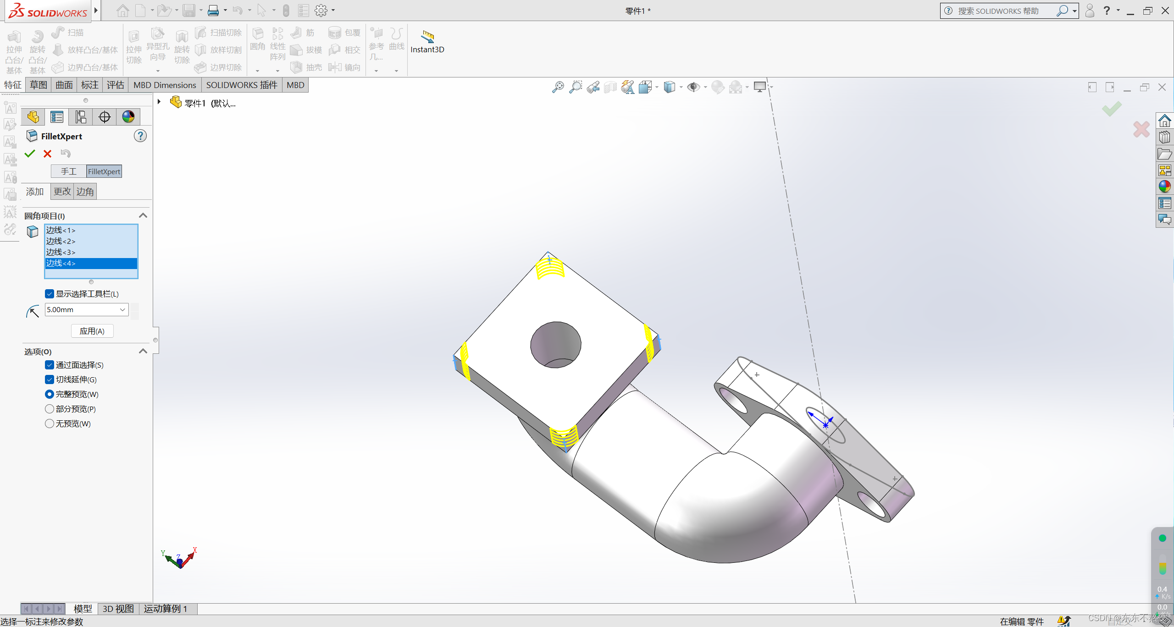Switch to the 草图 ribbon tab
1174x627 pixels.
(x=38, y=85)
